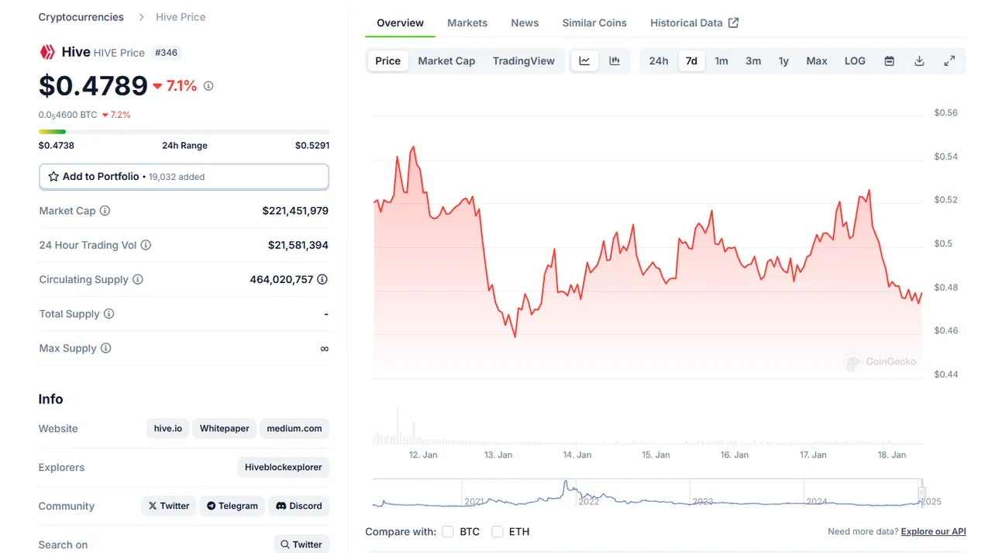Image resolution: width=992 pixels, height=553 pixels.
Task: Open the Community Twitter link
Action: point(169,506)
